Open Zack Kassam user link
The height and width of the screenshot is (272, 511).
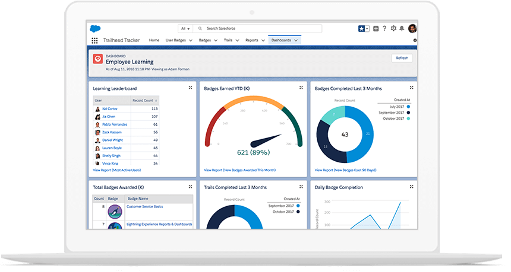click(112, 132)
